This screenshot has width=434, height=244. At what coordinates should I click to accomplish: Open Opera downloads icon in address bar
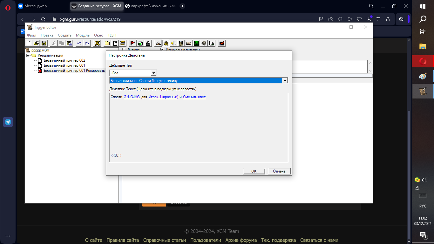coord(369,19)
